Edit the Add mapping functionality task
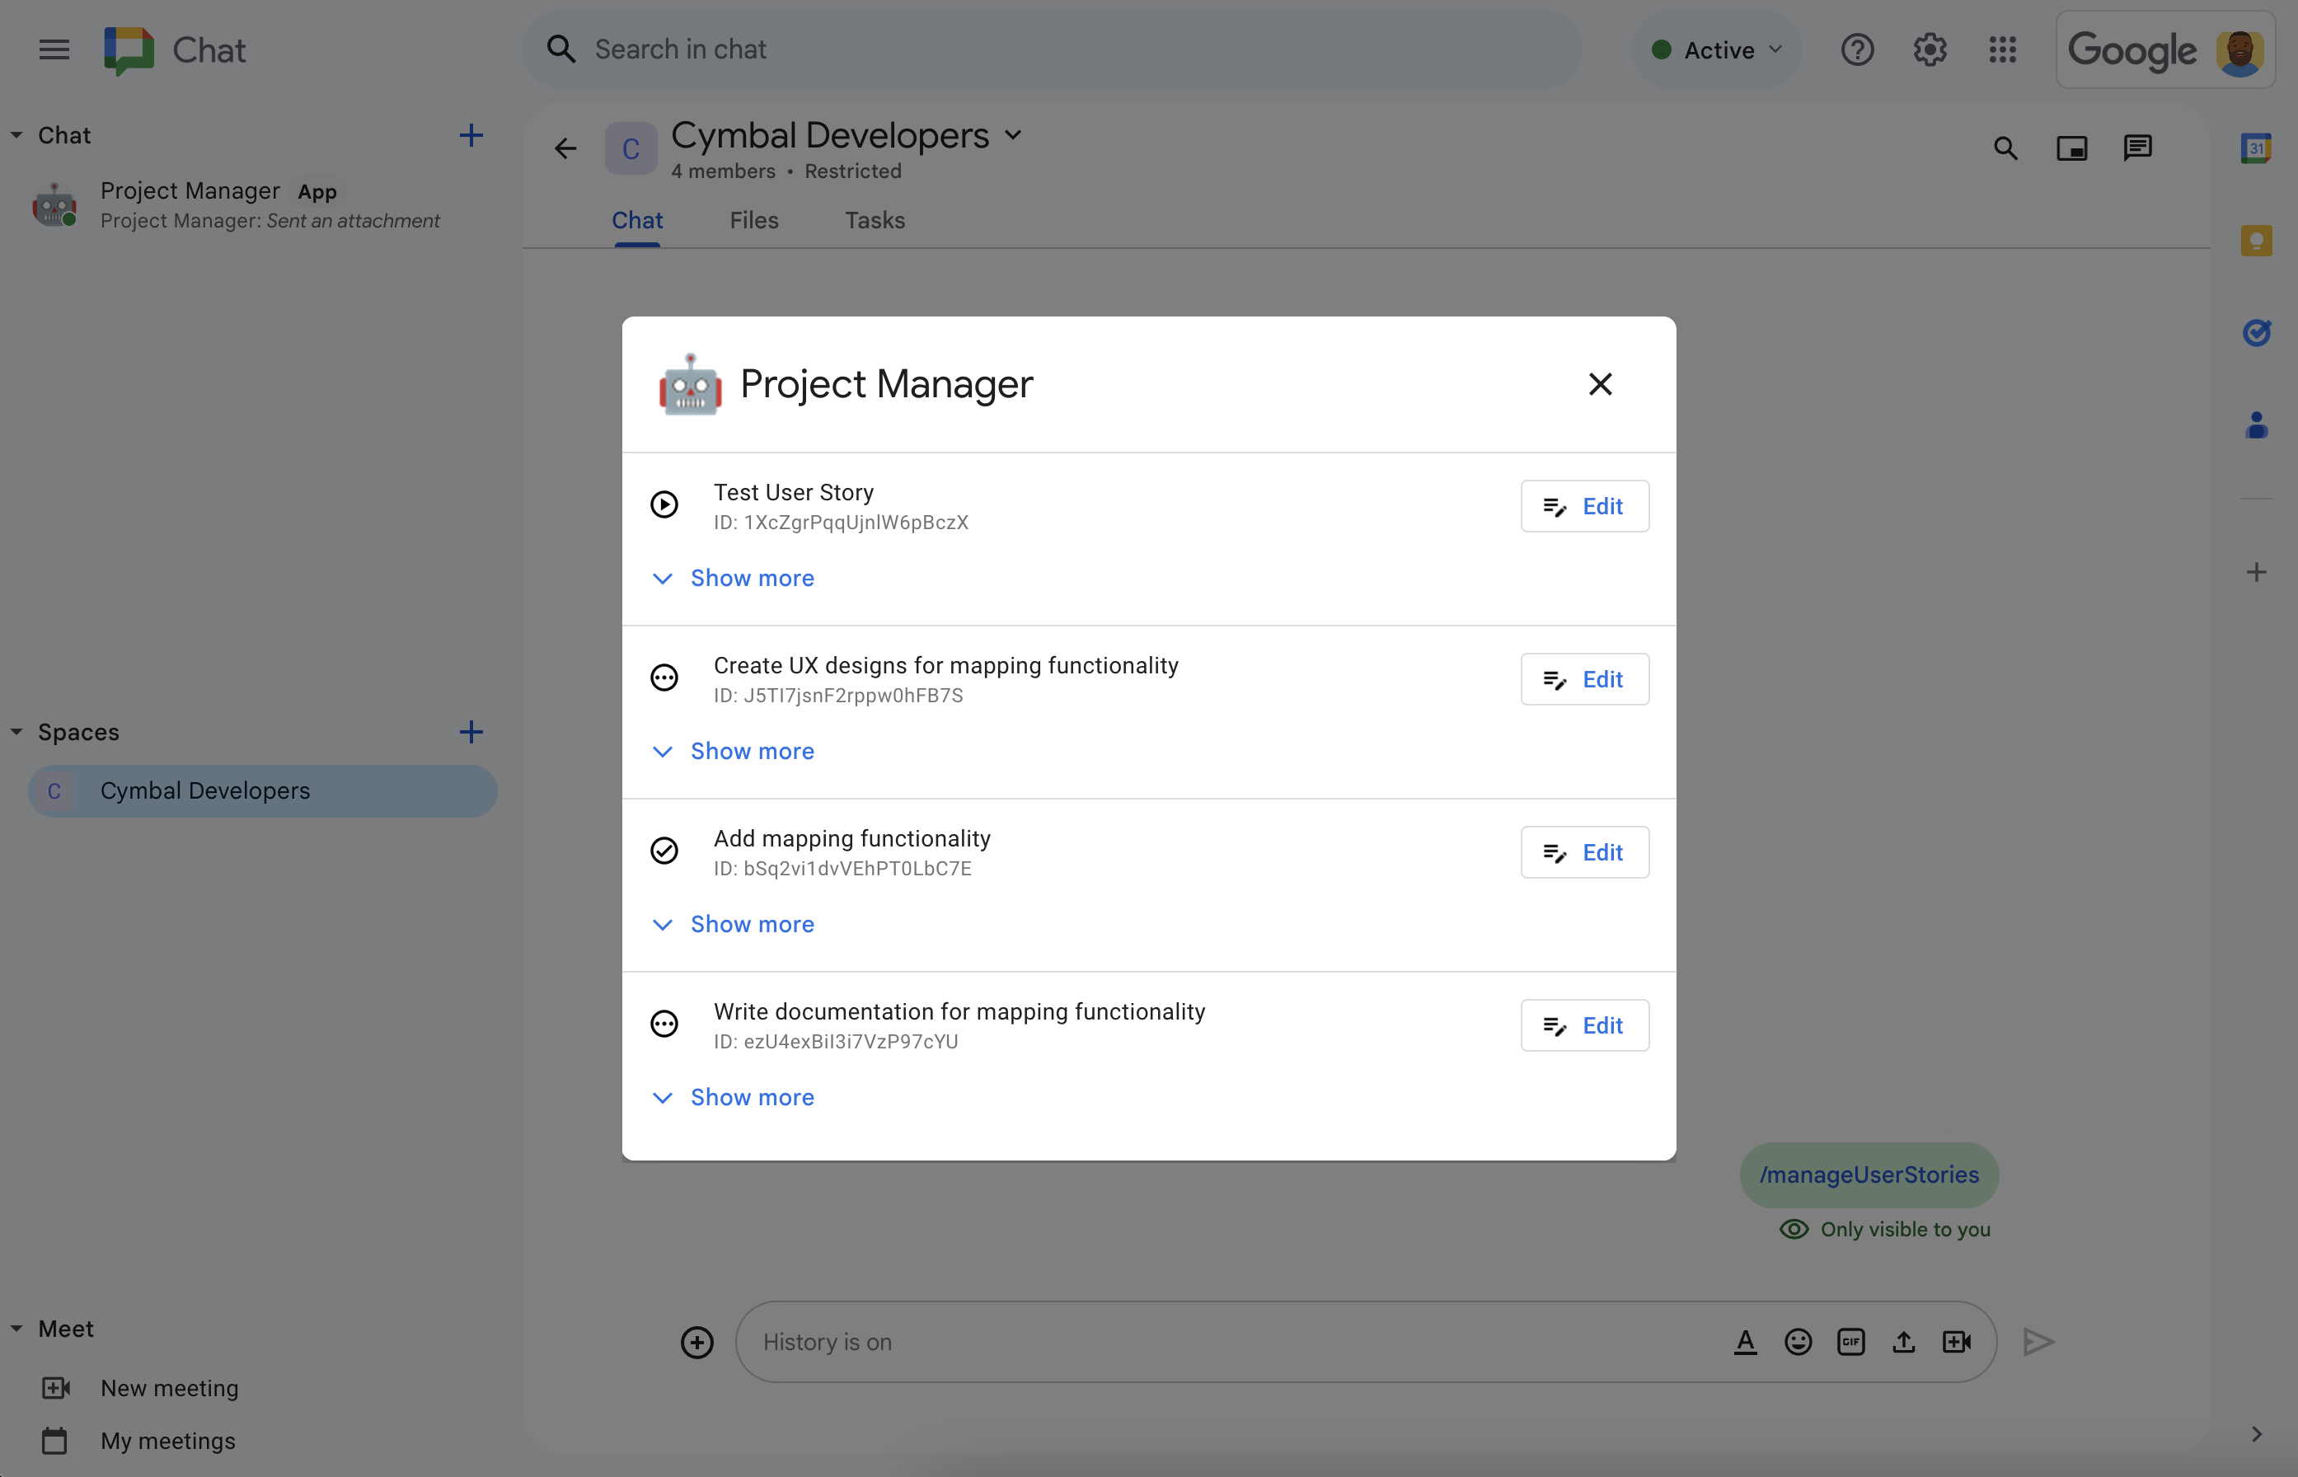 [1583, 852]
